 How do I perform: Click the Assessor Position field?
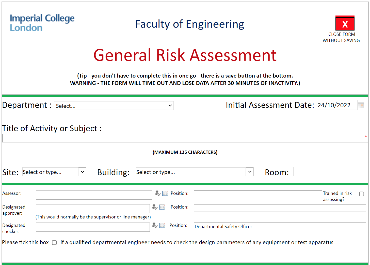(x=258, y=195)
